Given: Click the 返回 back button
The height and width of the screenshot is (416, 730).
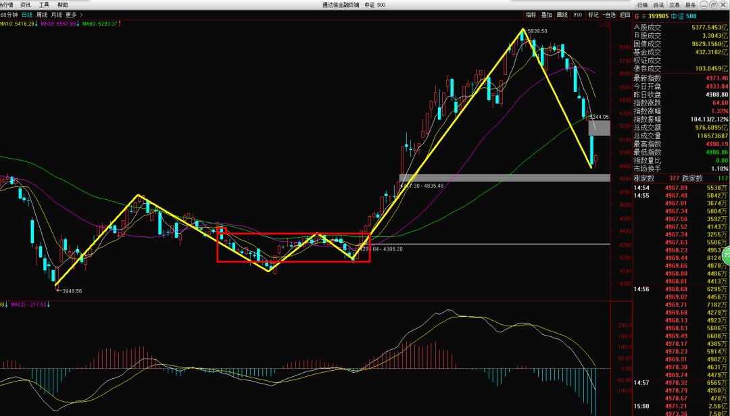Looking at the screenshot, I should coord(625,15).
